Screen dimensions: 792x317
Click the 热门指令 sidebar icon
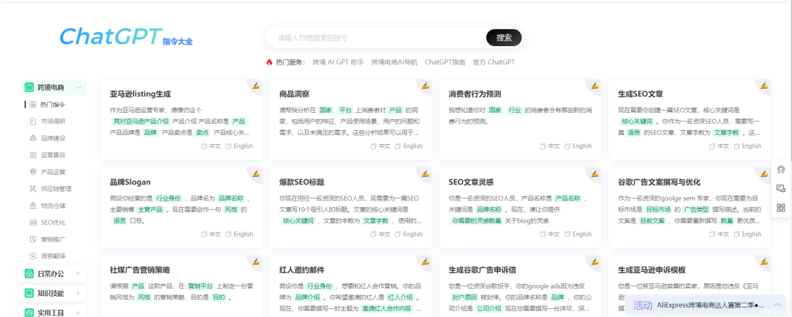pyautogui.click(x=33, y=105)
